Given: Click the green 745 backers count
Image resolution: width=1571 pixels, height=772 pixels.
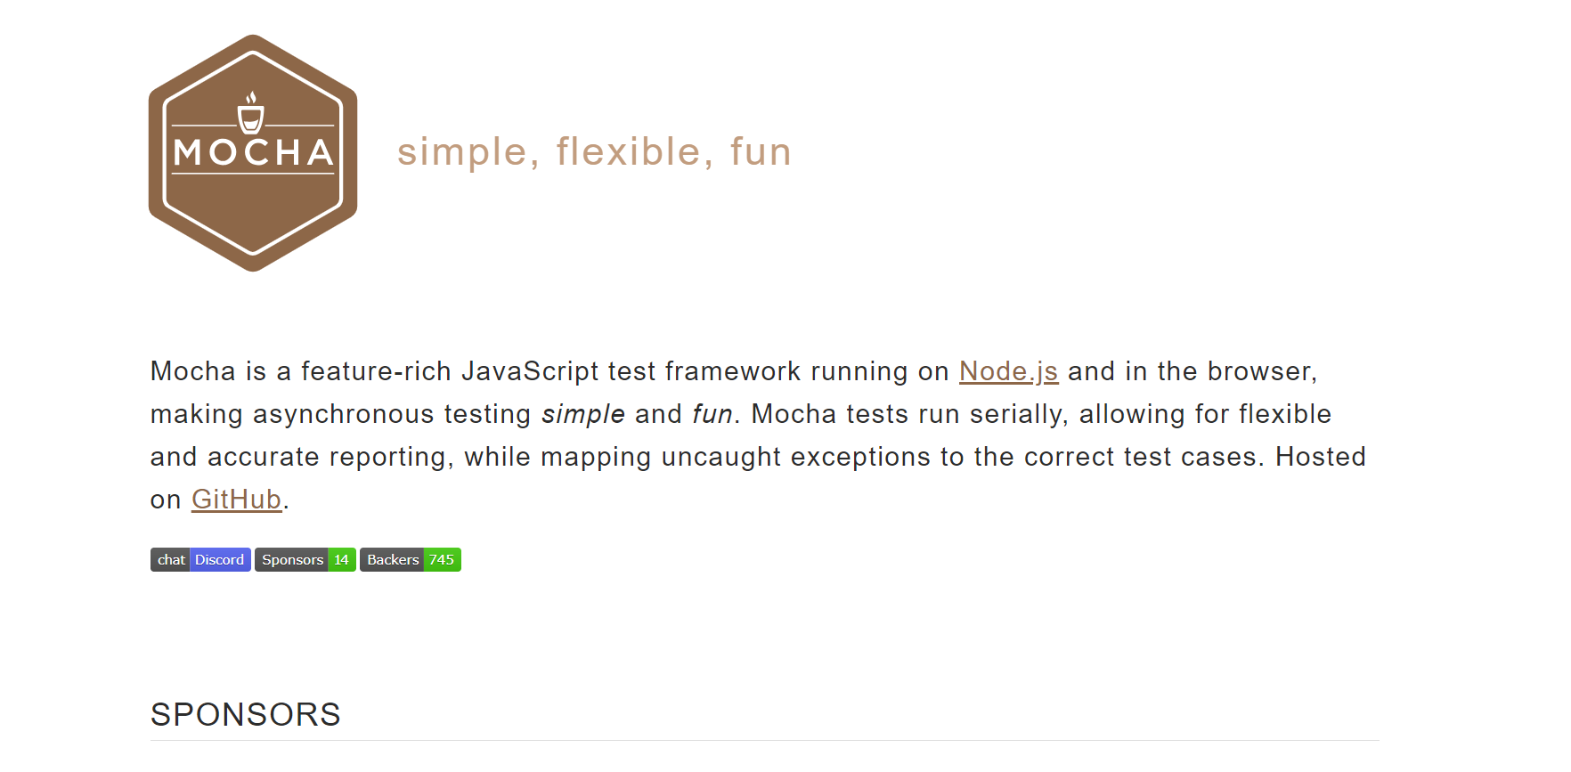Looking at the screenshot, I should coord(442,560).
